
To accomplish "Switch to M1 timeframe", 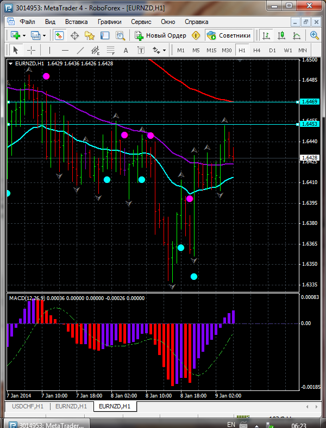I will pos(181,50).
